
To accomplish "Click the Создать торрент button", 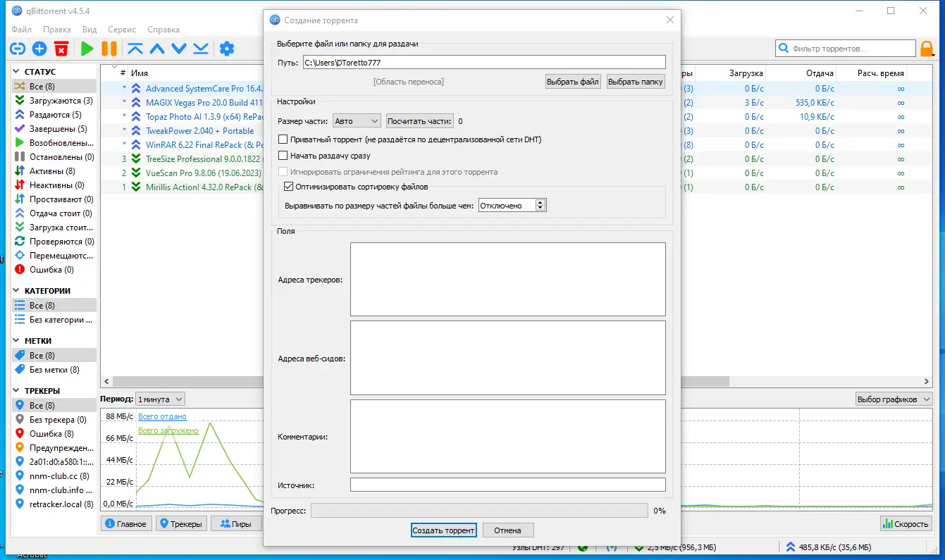I will 444,530.
